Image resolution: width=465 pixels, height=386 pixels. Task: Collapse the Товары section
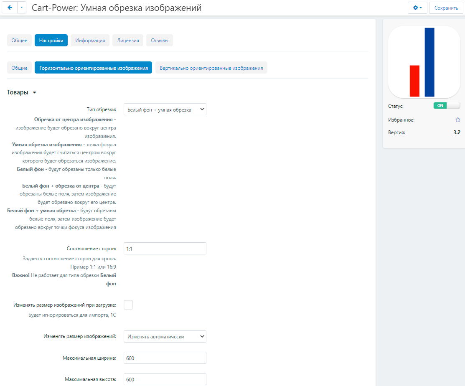coord(21,92)
